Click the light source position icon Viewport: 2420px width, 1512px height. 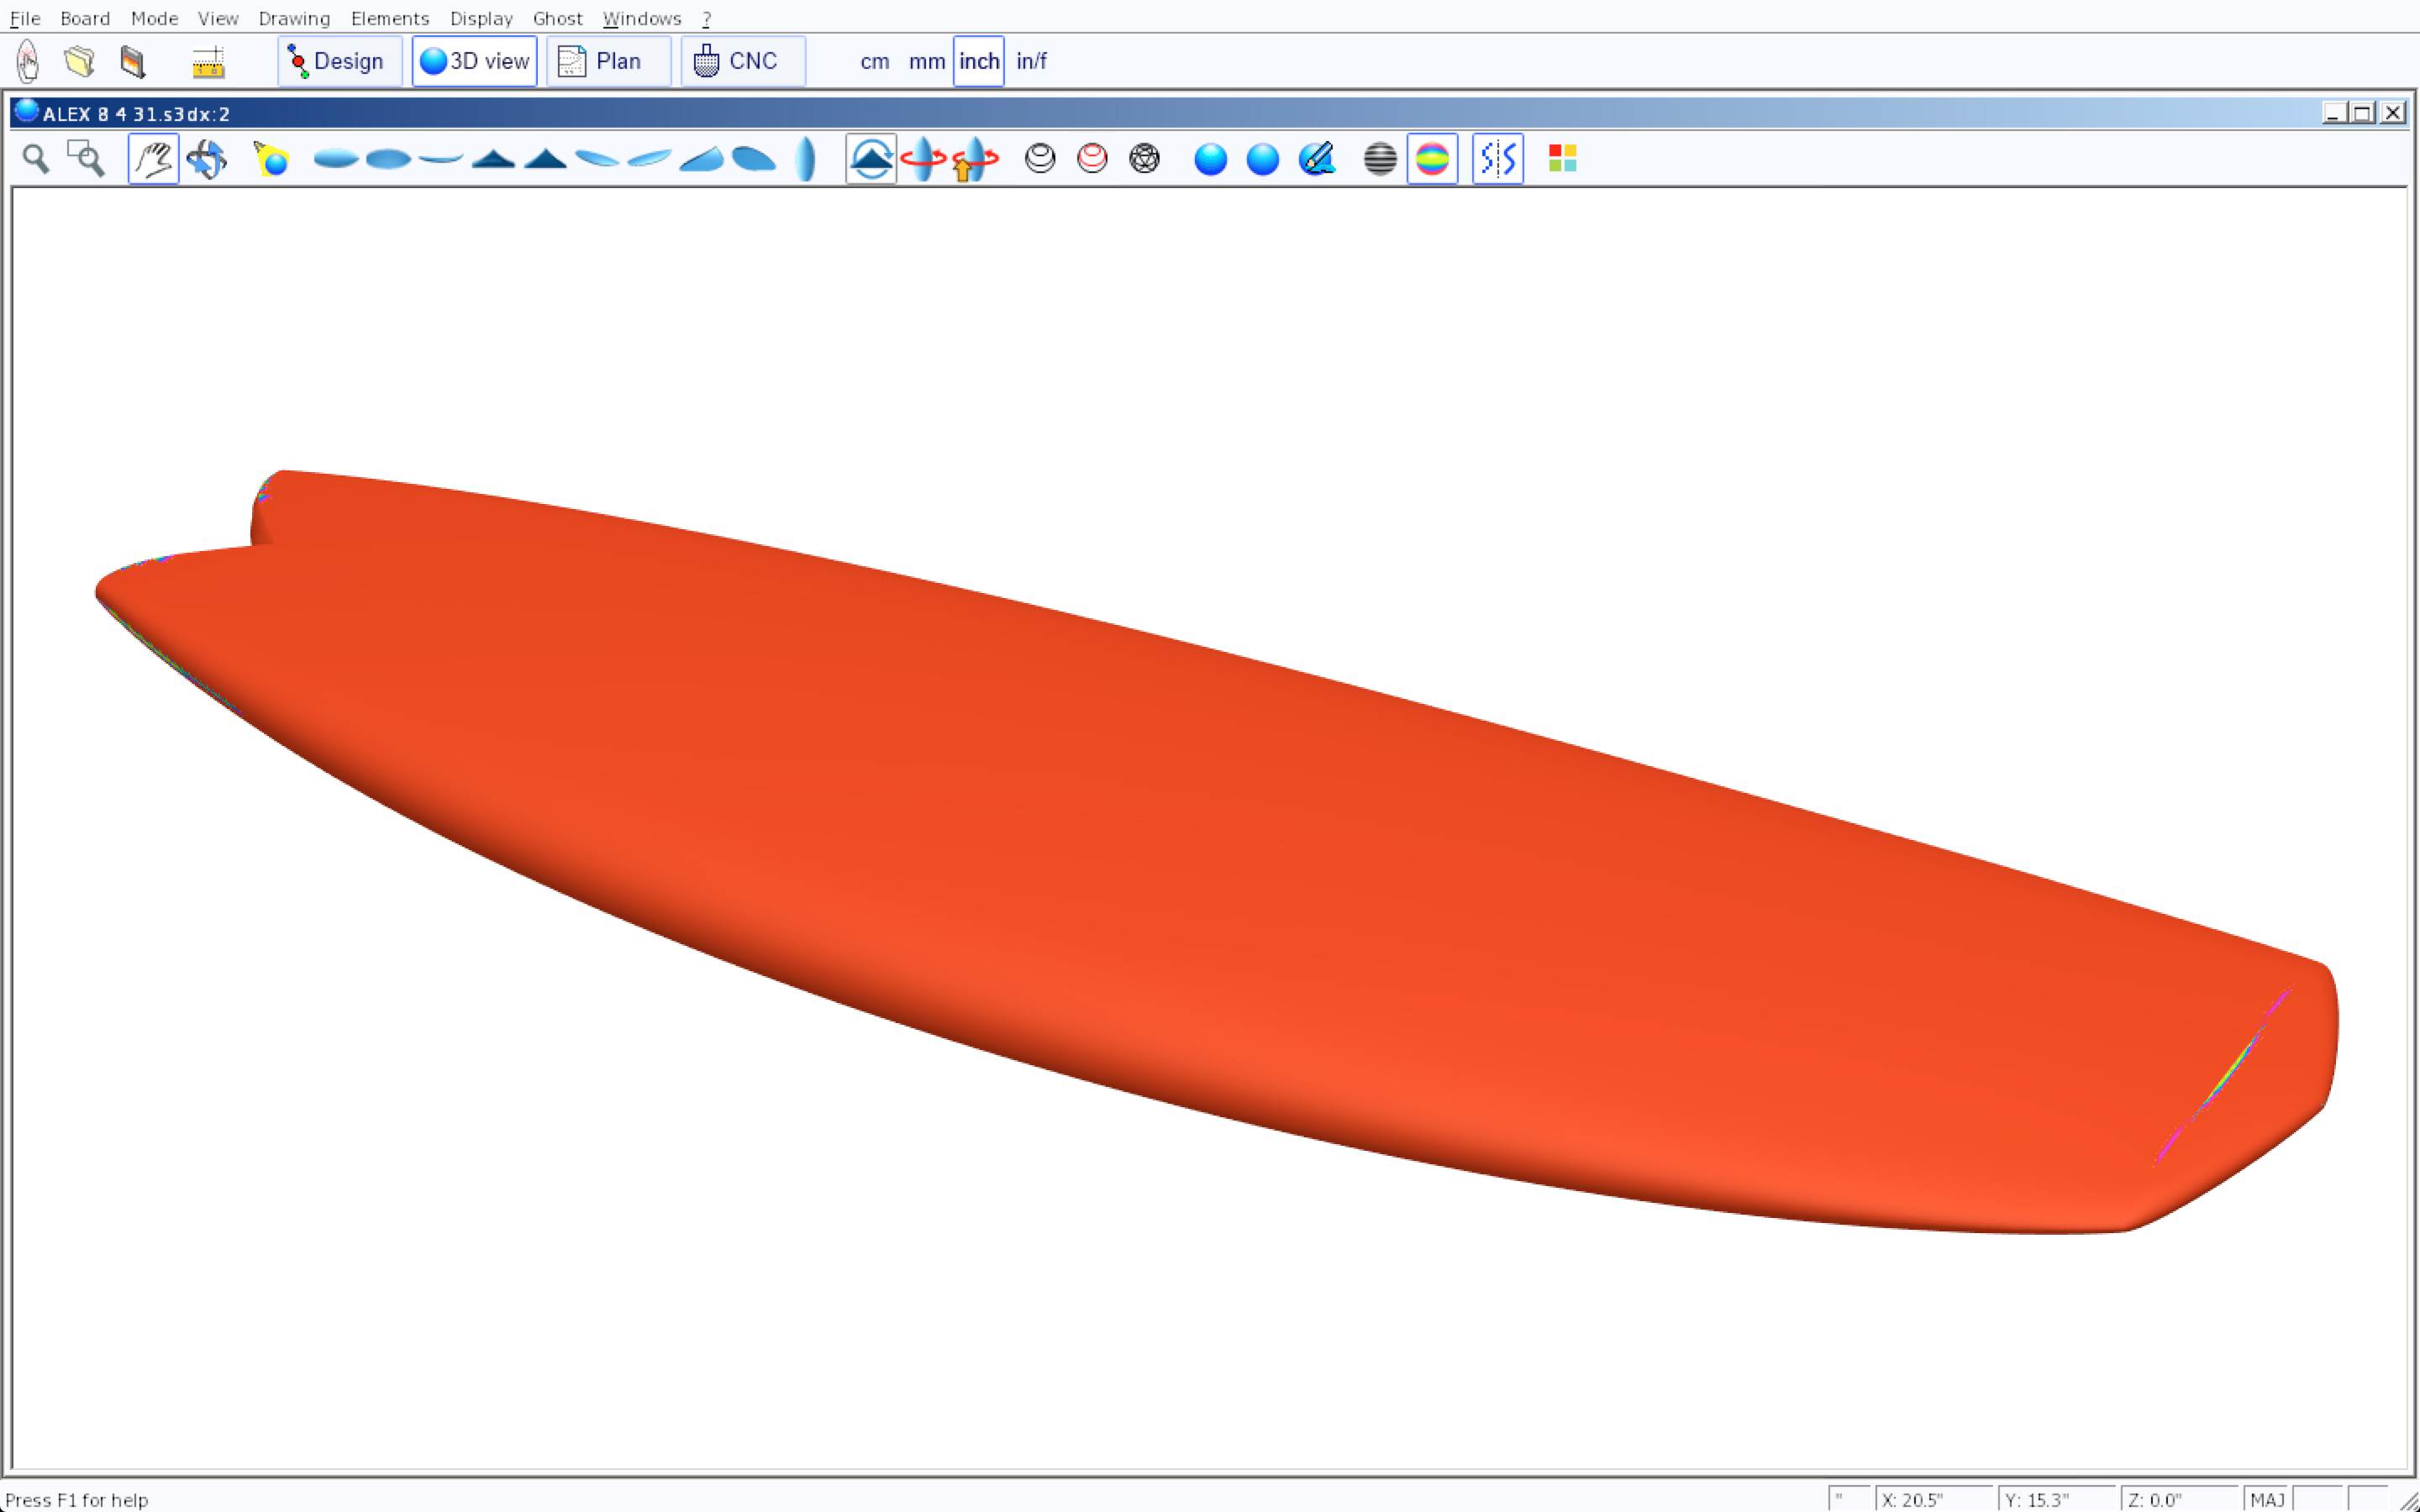coord(271,159)
